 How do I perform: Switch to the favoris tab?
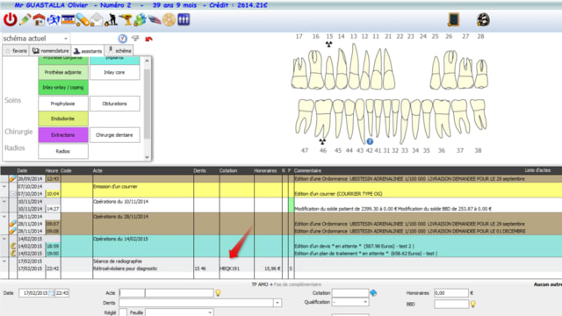(16, 51)
